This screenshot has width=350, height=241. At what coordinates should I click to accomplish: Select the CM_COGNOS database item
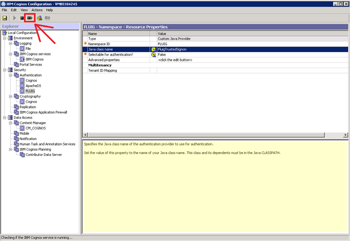coord(36,128)
